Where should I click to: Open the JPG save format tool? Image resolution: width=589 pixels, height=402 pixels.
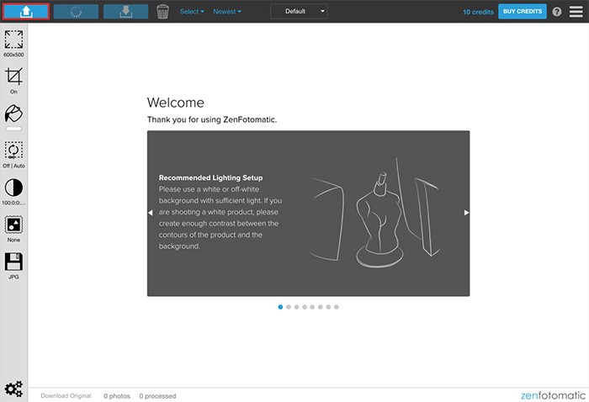click(x=13, y=262)
